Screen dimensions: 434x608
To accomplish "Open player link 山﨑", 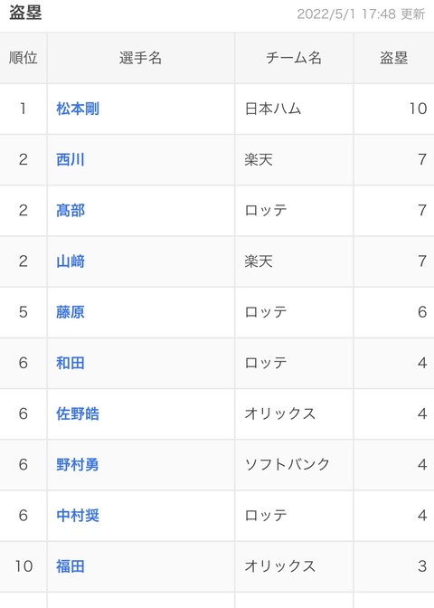I will click(x=71, y=261).
